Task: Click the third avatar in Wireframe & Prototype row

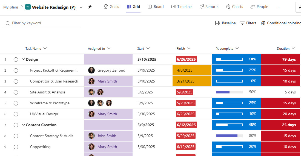Action: coord(109,103)
